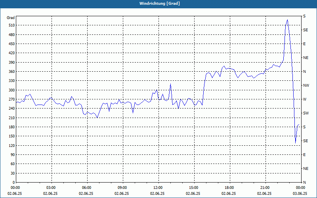Click the chart title "Windrichtung [Grad]"

(160, 4)
